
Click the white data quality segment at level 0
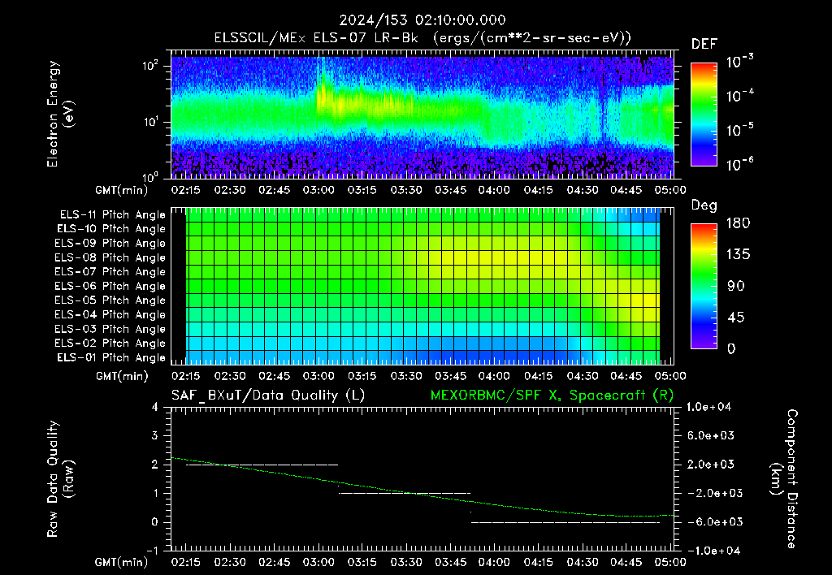click(565, 522)
